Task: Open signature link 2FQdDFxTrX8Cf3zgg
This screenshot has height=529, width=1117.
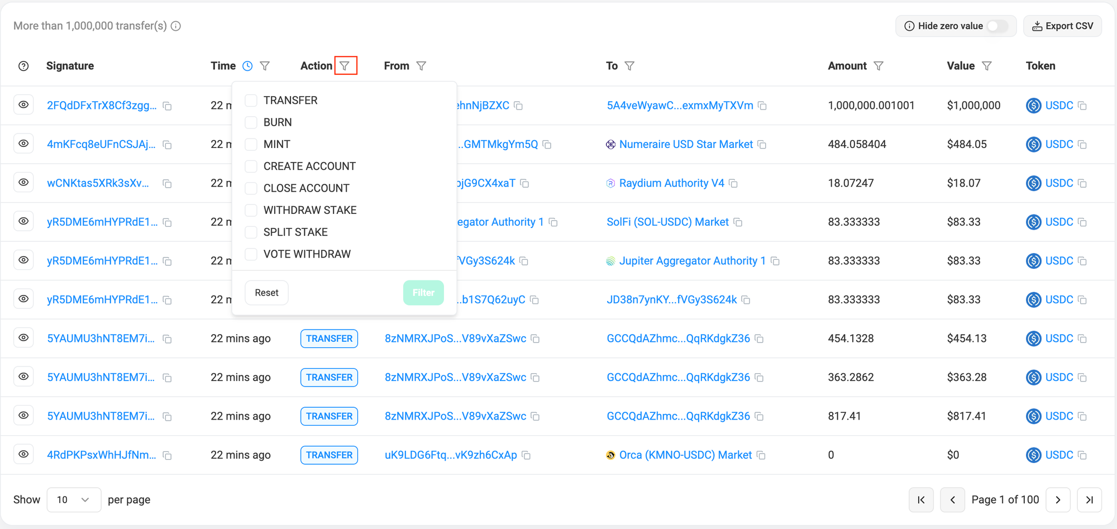Action: click(x=102, y=106)
